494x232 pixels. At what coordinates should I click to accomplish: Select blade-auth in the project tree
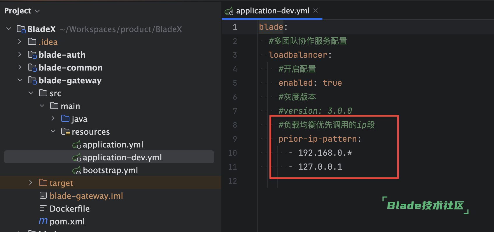click(110, 55)
